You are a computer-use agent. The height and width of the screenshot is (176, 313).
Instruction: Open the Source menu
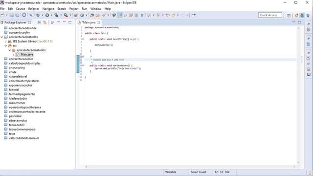[21, 9]
